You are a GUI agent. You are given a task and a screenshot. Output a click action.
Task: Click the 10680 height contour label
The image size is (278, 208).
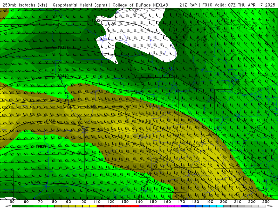pyautogui.click(x=36, y=182)
